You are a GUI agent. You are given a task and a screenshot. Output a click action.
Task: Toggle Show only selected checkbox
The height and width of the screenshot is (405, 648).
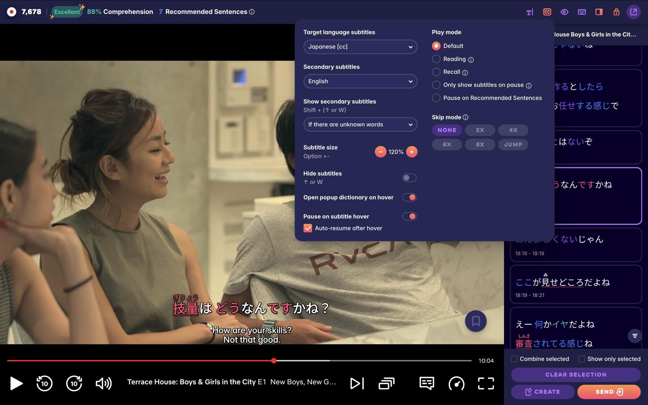pos(582,359)
